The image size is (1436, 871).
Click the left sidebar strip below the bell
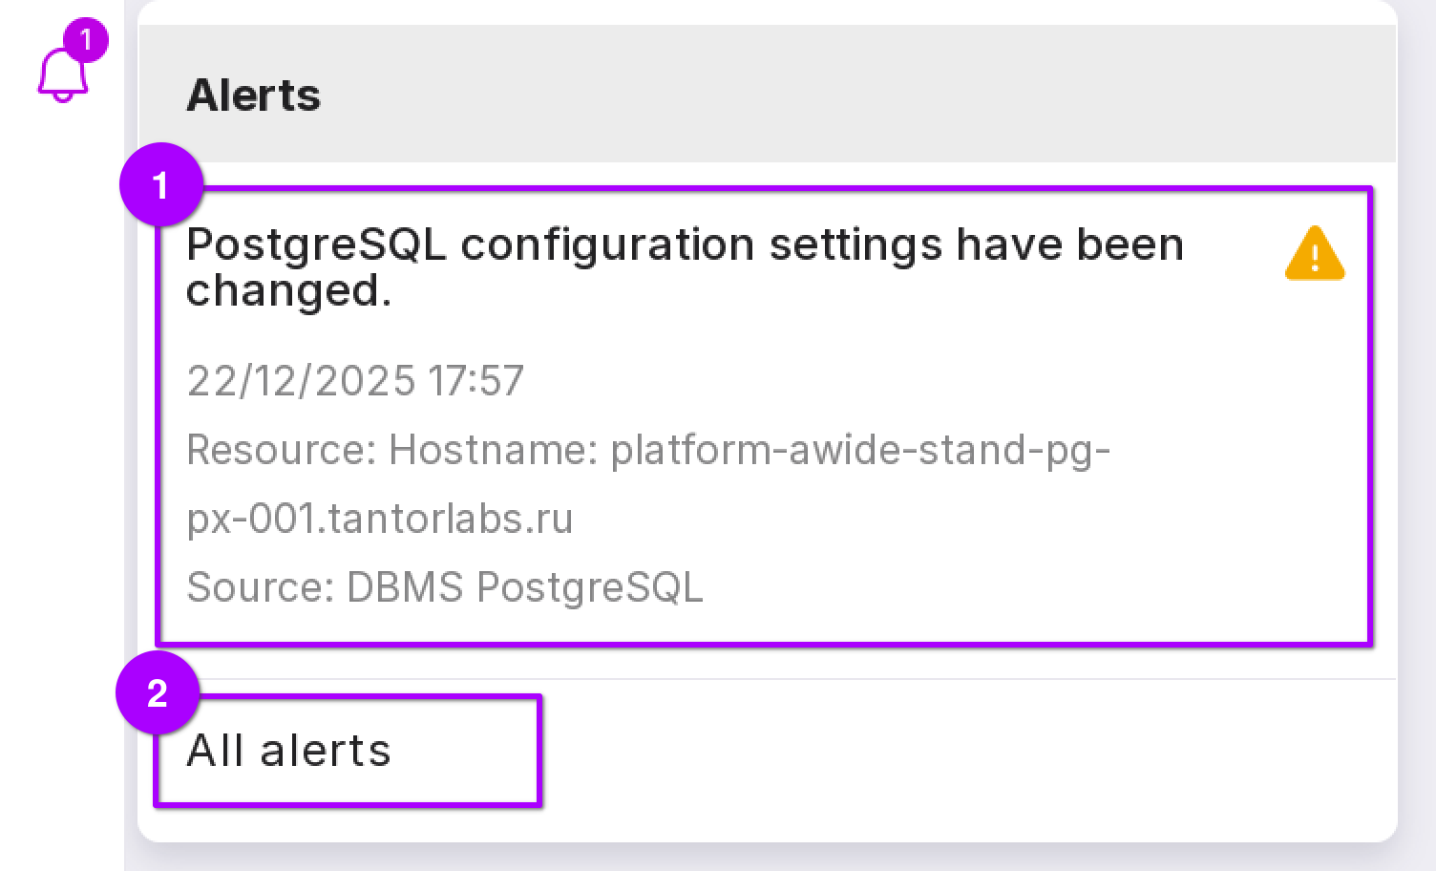[x=61, y=478]
